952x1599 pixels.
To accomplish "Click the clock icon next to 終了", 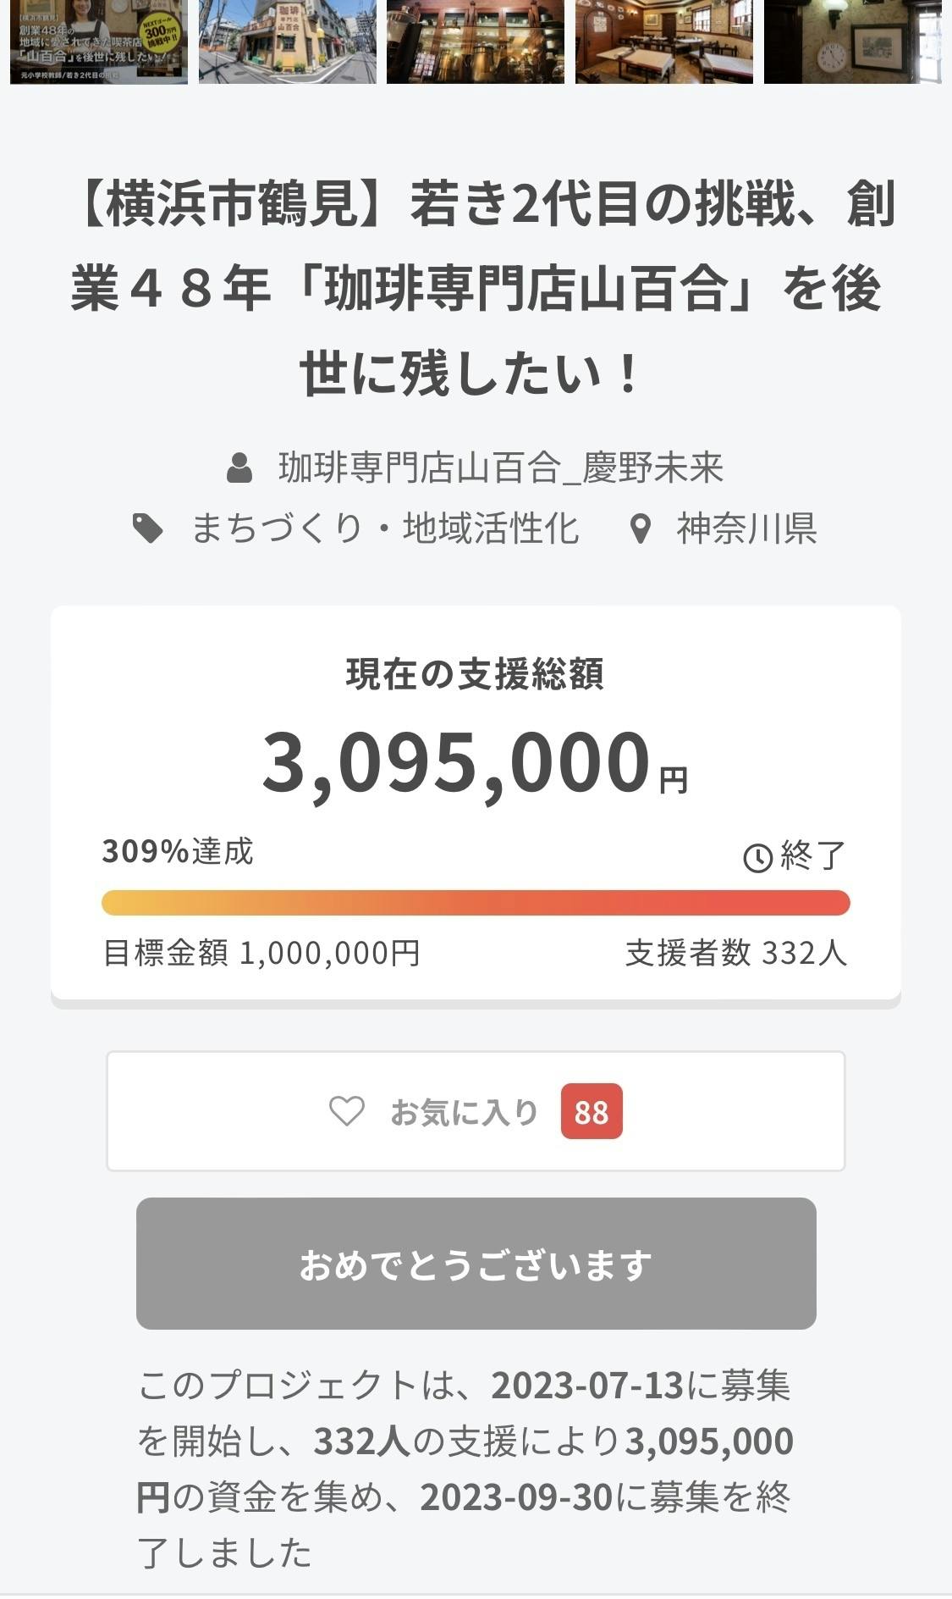I will (x=757, y=858).
